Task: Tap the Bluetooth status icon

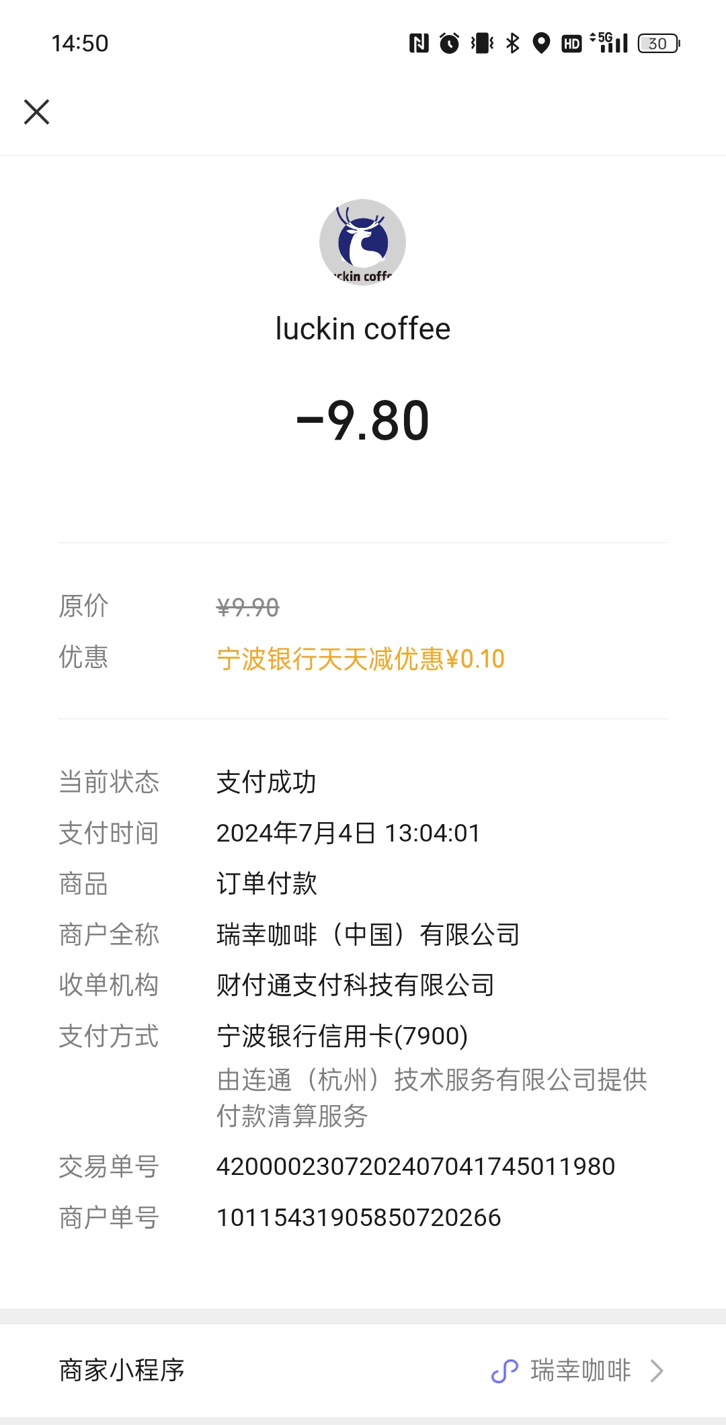Action: [512, 43]
